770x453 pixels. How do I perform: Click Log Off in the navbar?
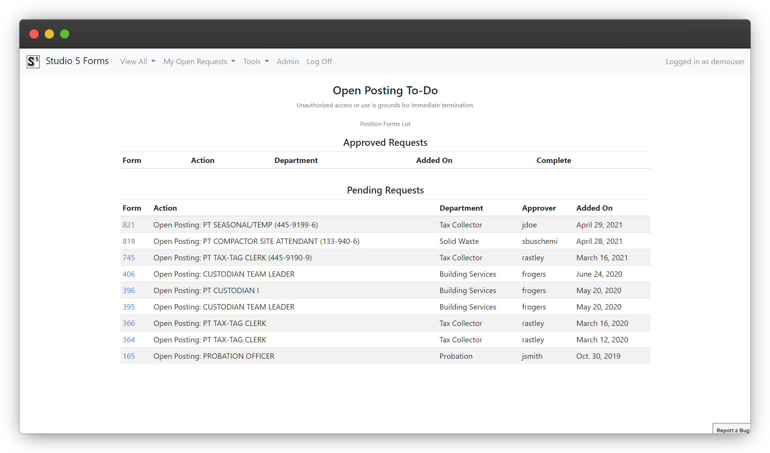319,61
